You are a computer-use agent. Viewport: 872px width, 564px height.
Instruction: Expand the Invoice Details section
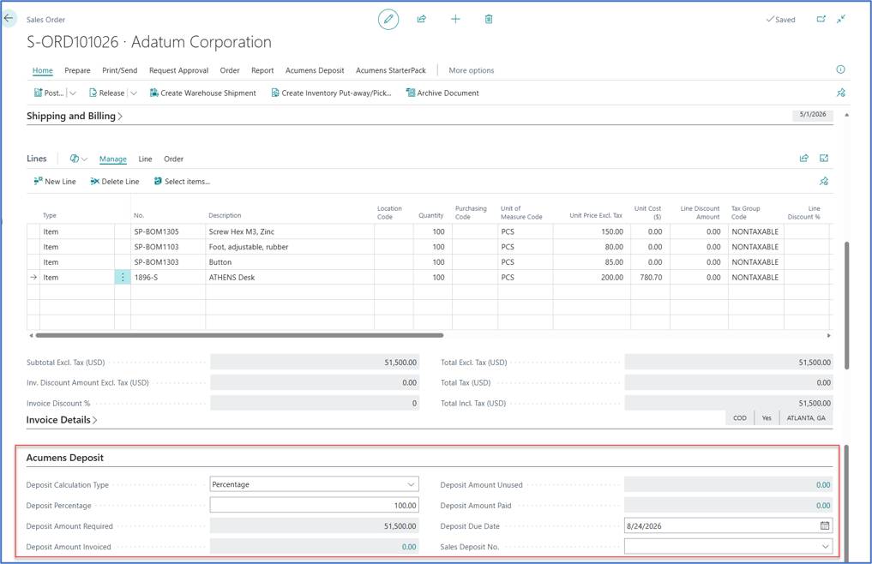click(62, 420)
